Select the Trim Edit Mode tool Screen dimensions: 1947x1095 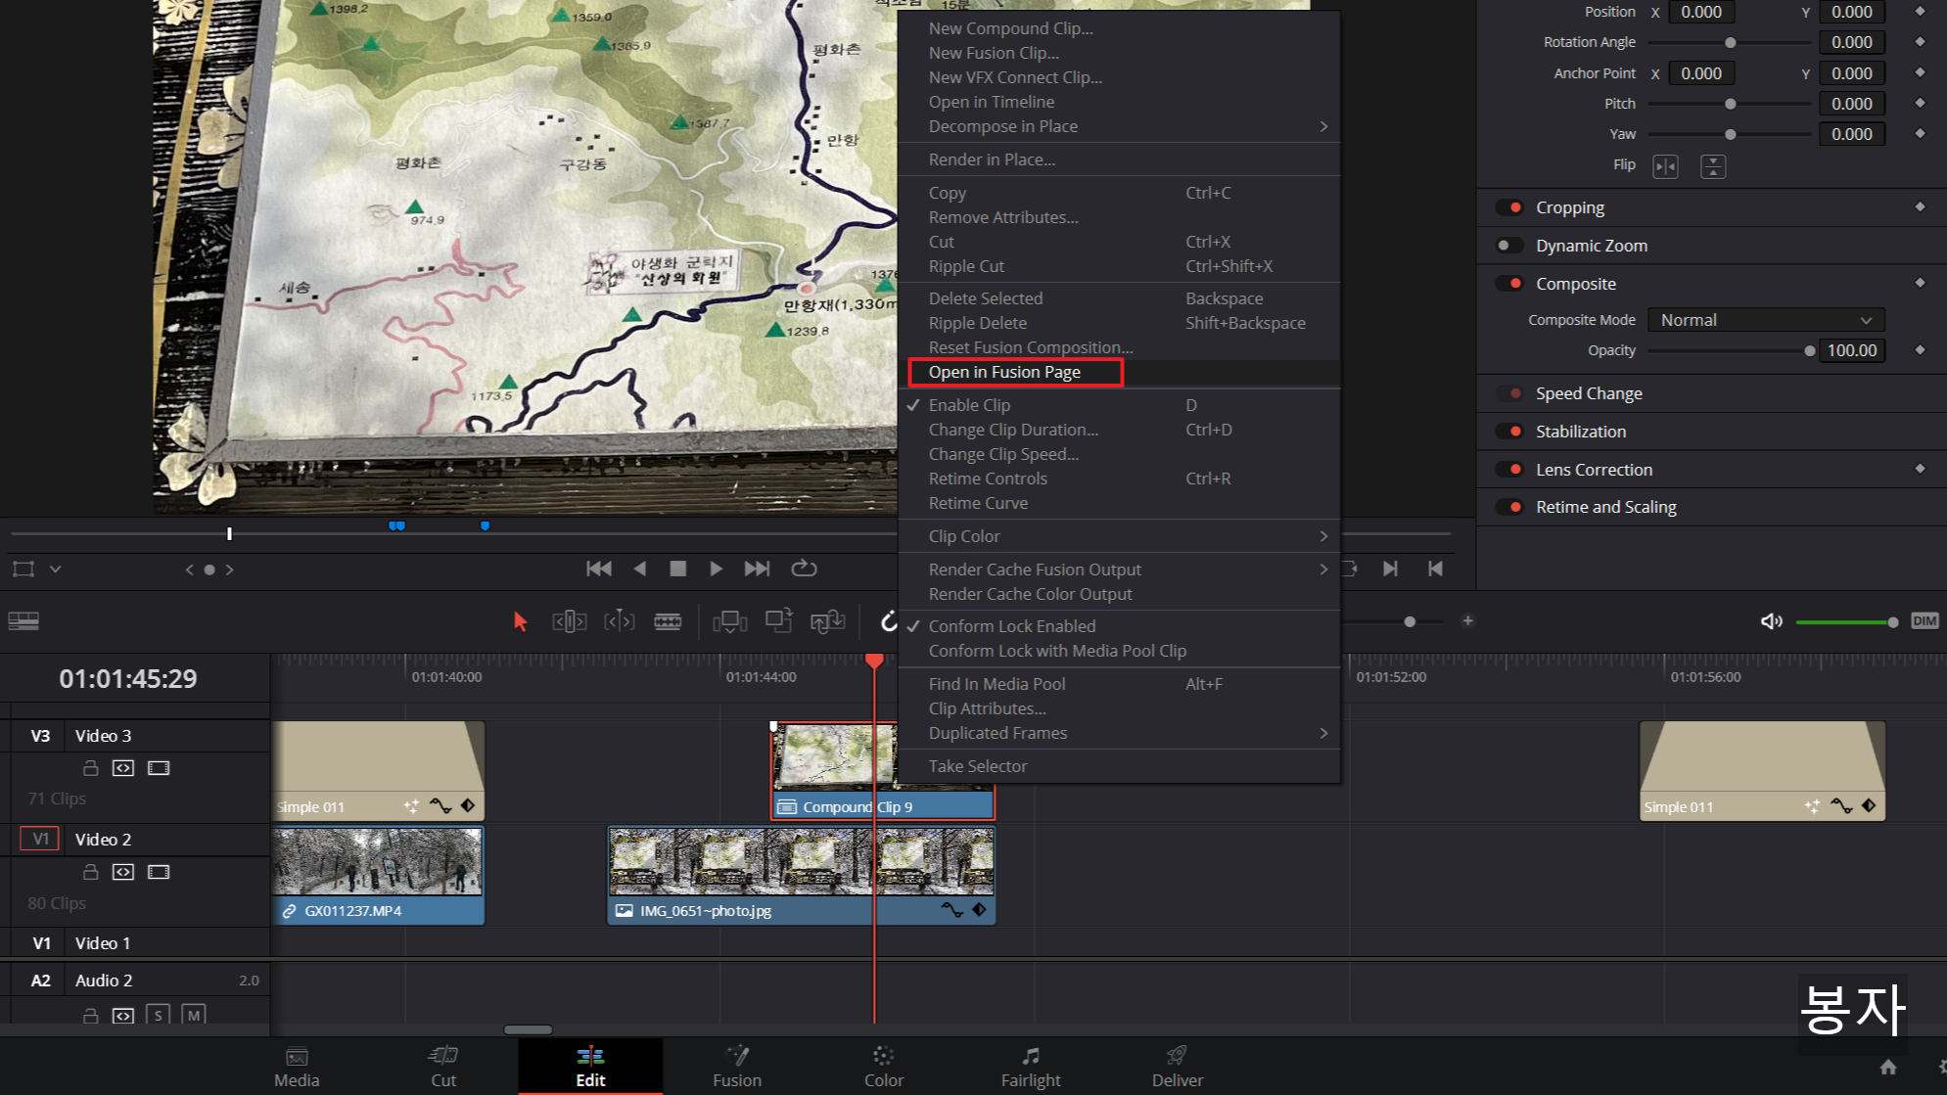coord(569,621)
